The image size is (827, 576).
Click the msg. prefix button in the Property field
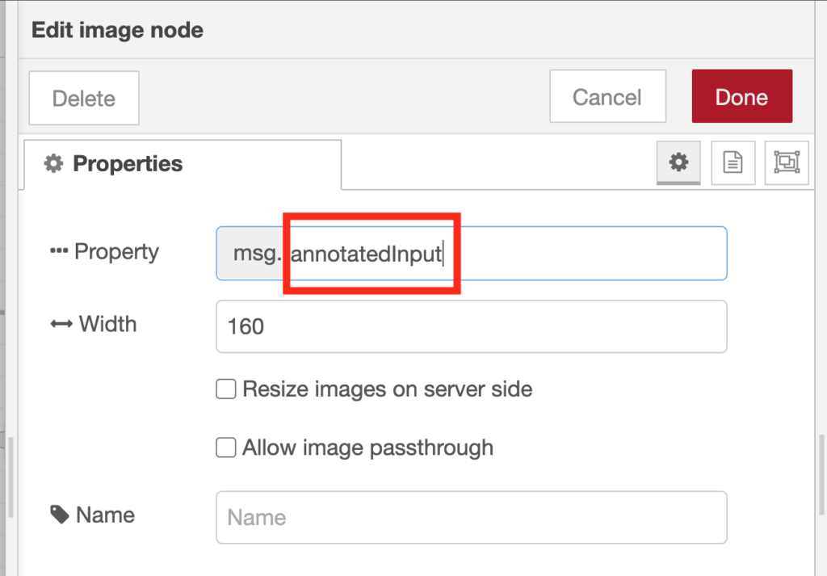coord(252,253)
